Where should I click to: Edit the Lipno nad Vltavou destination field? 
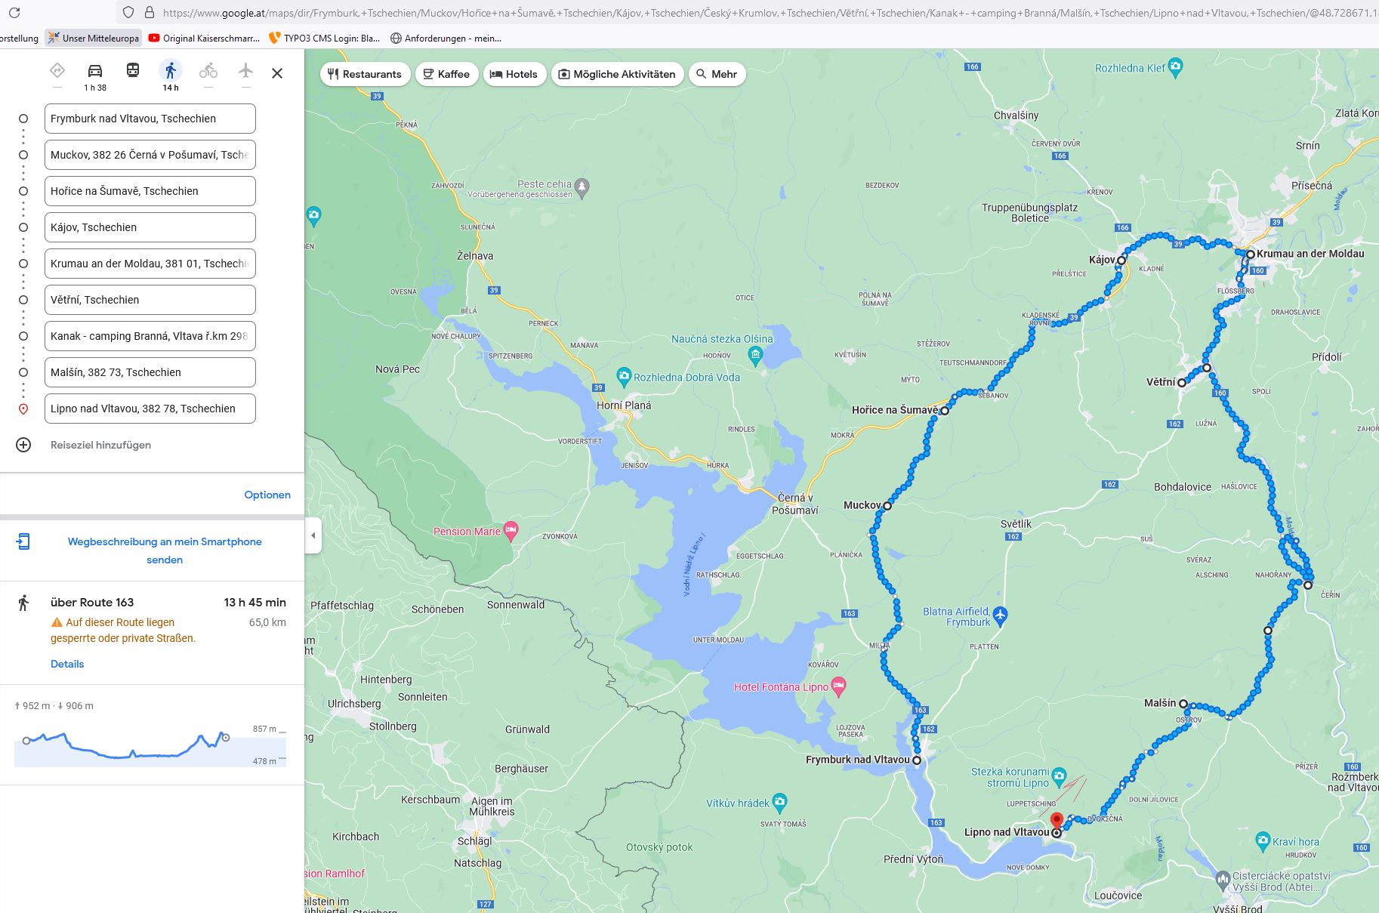150,409
